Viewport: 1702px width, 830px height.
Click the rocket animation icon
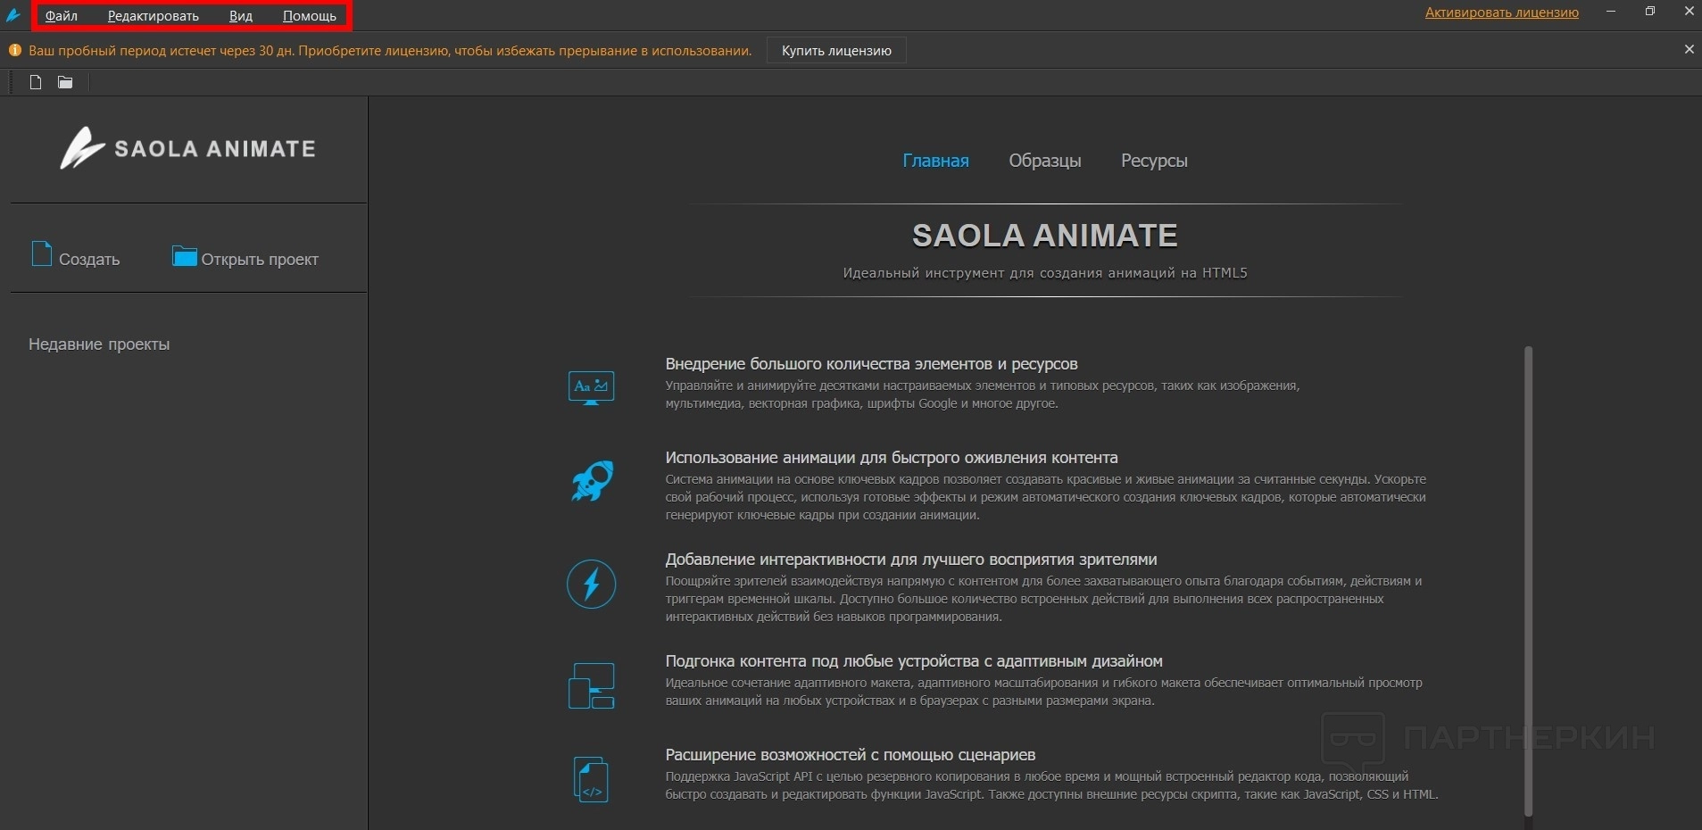click(592, 481)
